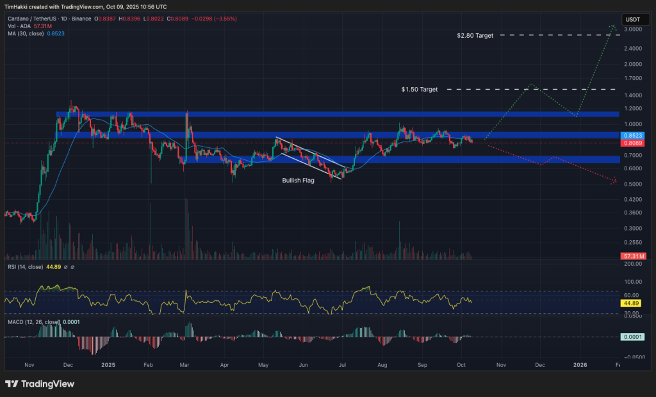The width and height of the screenshot is (656, 397).
Task: Click the 1.4000 price axis label
Action: [x=632, y=95]
